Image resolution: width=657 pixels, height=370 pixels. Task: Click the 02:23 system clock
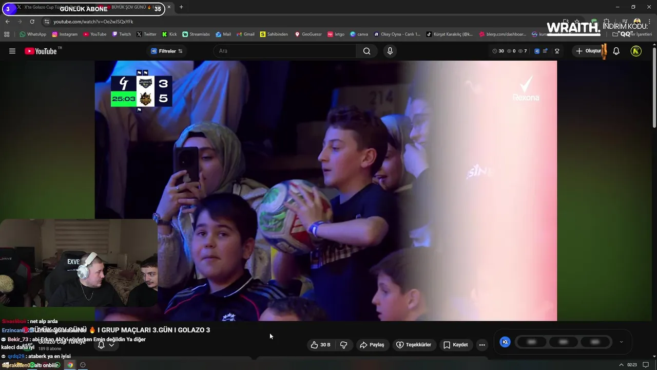(x=632, y=365)
